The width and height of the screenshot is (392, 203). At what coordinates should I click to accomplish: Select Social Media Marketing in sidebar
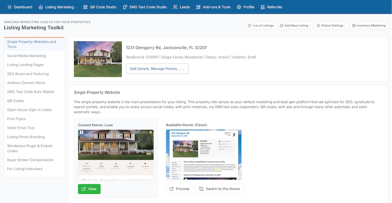point(26,56)
